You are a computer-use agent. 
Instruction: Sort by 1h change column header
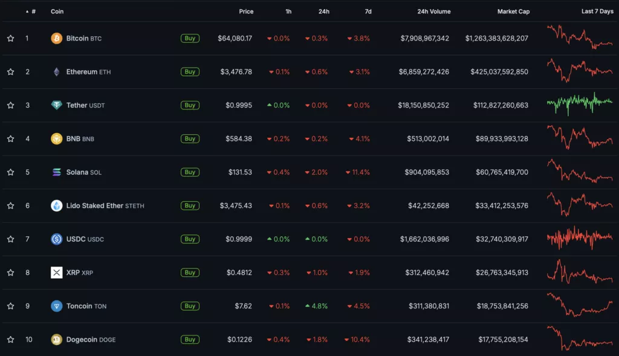tap(288, 11)
